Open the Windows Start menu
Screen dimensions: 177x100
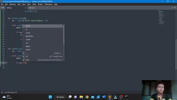point(50,97)
